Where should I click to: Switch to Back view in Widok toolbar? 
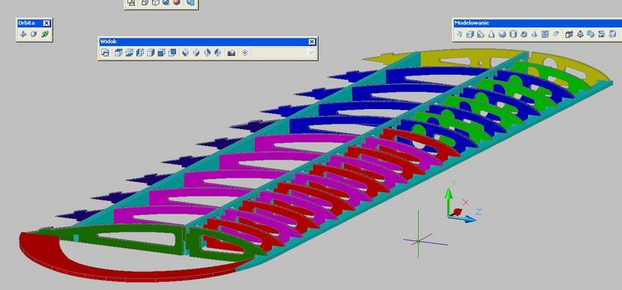[x=172, y=53]
